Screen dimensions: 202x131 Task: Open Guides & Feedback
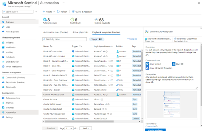pos(82,12)
